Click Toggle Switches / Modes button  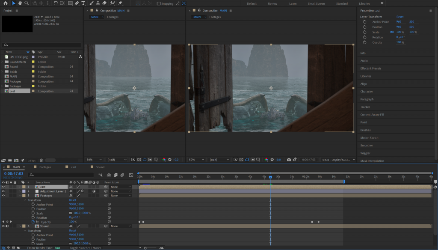[x=86, y=248]
